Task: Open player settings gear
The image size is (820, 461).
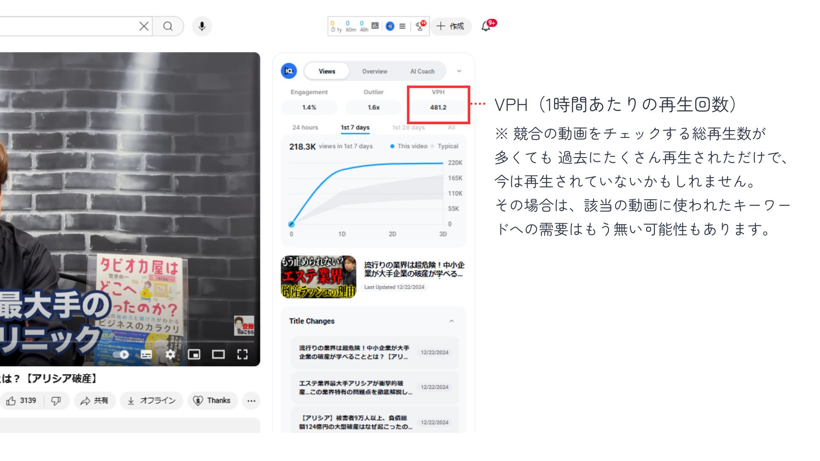Action: 170,354
